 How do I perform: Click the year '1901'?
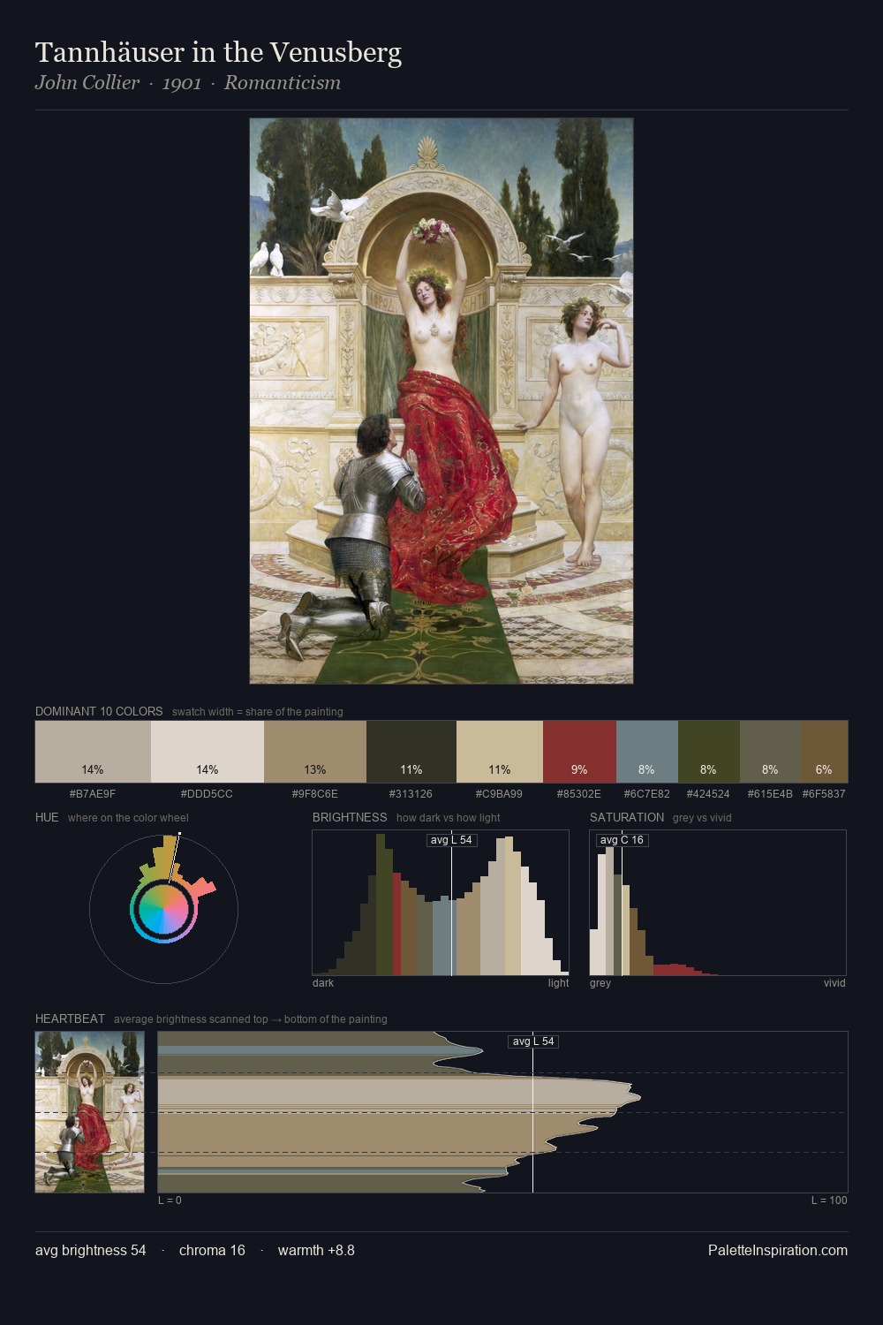tap(182, 83)
